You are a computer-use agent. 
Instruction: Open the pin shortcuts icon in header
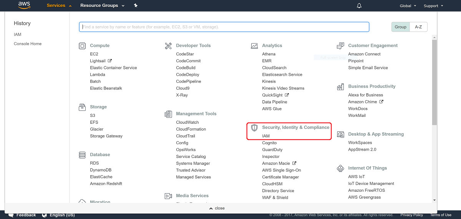pyautogui.click(x=136, y=6)
